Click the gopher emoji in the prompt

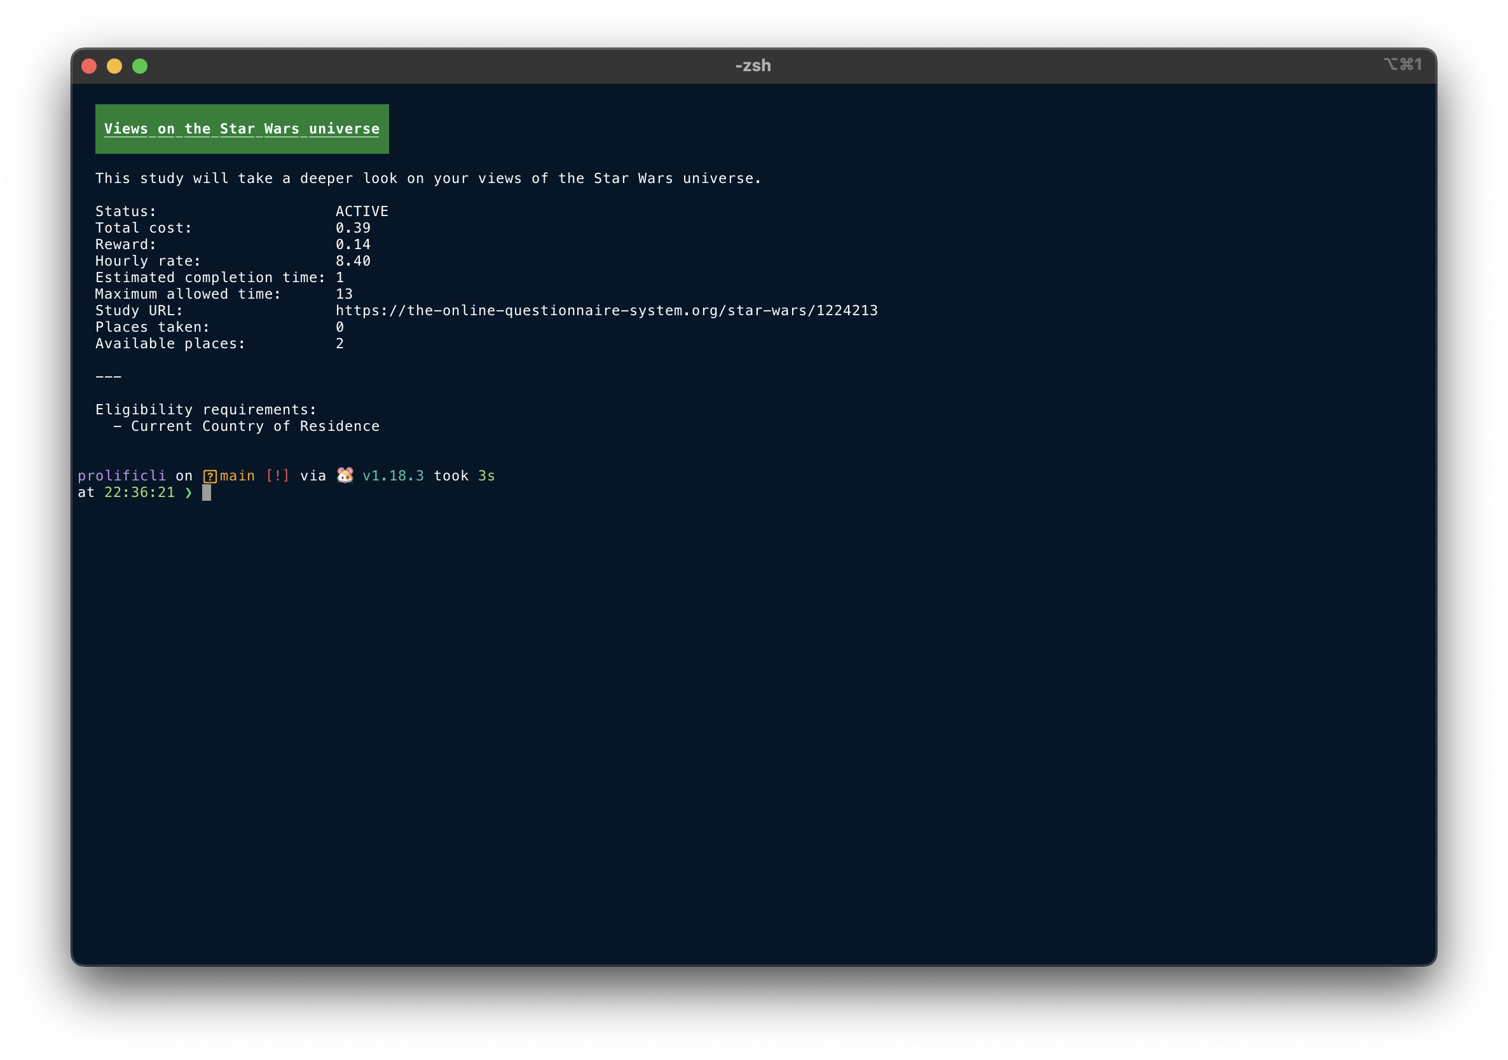coord(345,475)
